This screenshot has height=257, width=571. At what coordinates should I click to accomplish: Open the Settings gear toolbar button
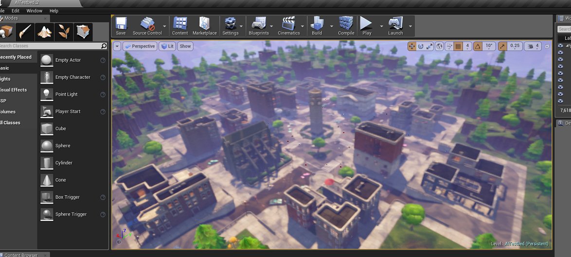click(230, 26)
